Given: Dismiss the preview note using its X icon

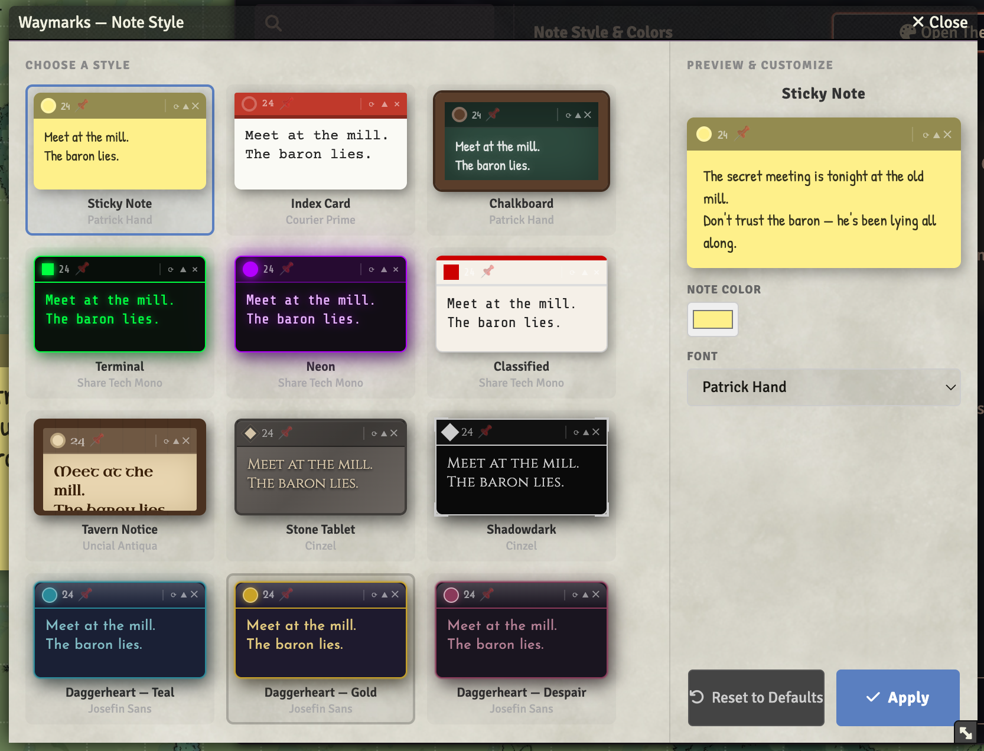Looking at the screenshot, I should pos(947,135).
